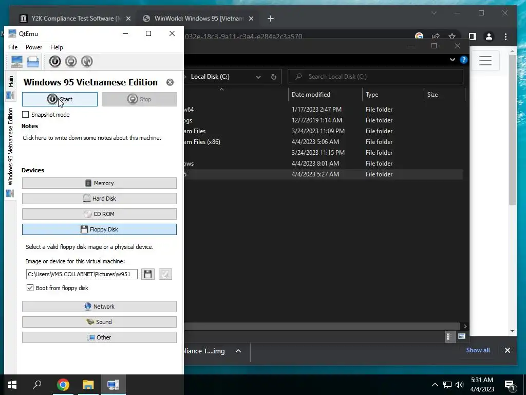
Task: Click the Search Local Disk (C:) box
Action: pos(375,77)
